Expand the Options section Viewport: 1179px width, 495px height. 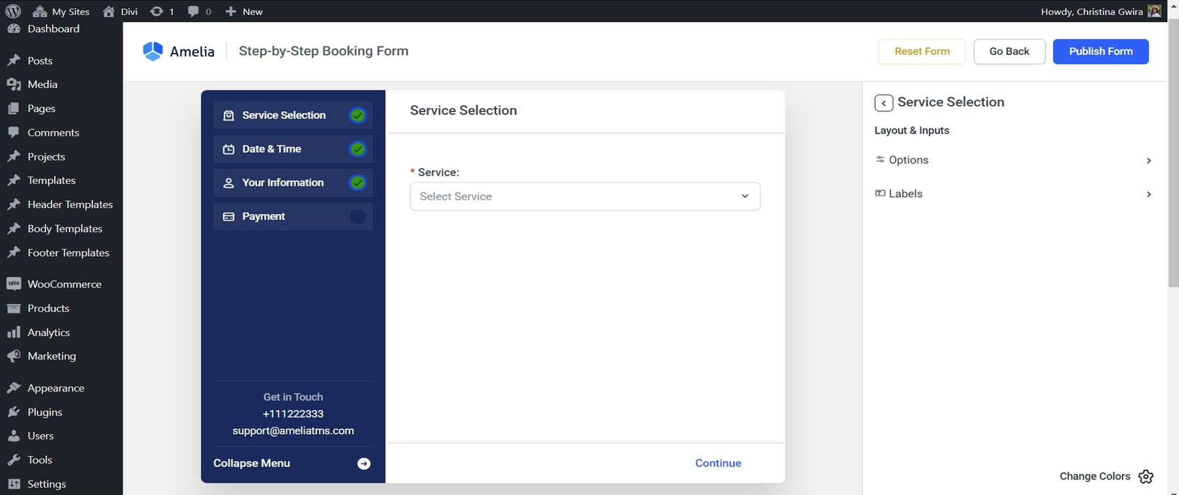pyautogui.click(x=1013, y=160)
